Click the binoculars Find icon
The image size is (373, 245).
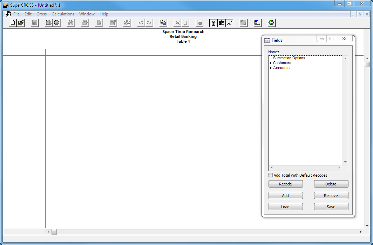[x=70, y=23]
